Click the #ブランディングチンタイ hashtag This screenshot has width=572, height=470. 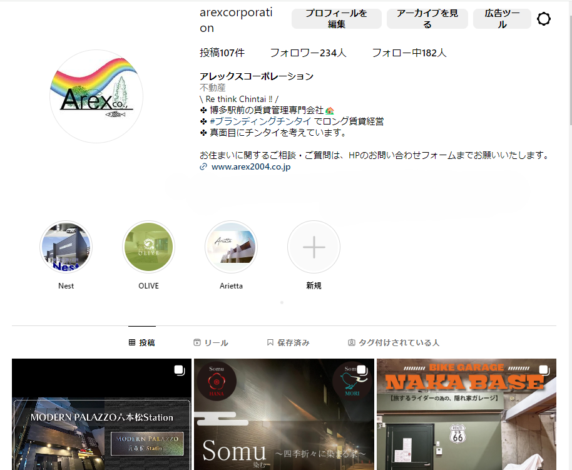260,121
